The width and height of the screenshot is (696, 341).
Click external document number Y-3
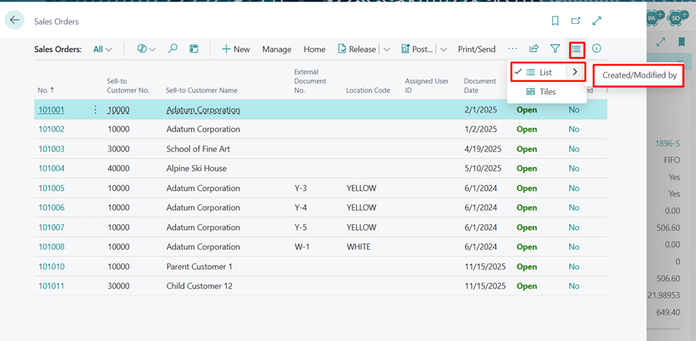[x=301, y=188]
